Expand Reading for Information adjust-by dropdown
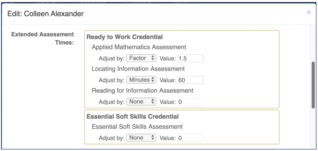This screenshot has height=151, width=318. click(x=141, y=102)
